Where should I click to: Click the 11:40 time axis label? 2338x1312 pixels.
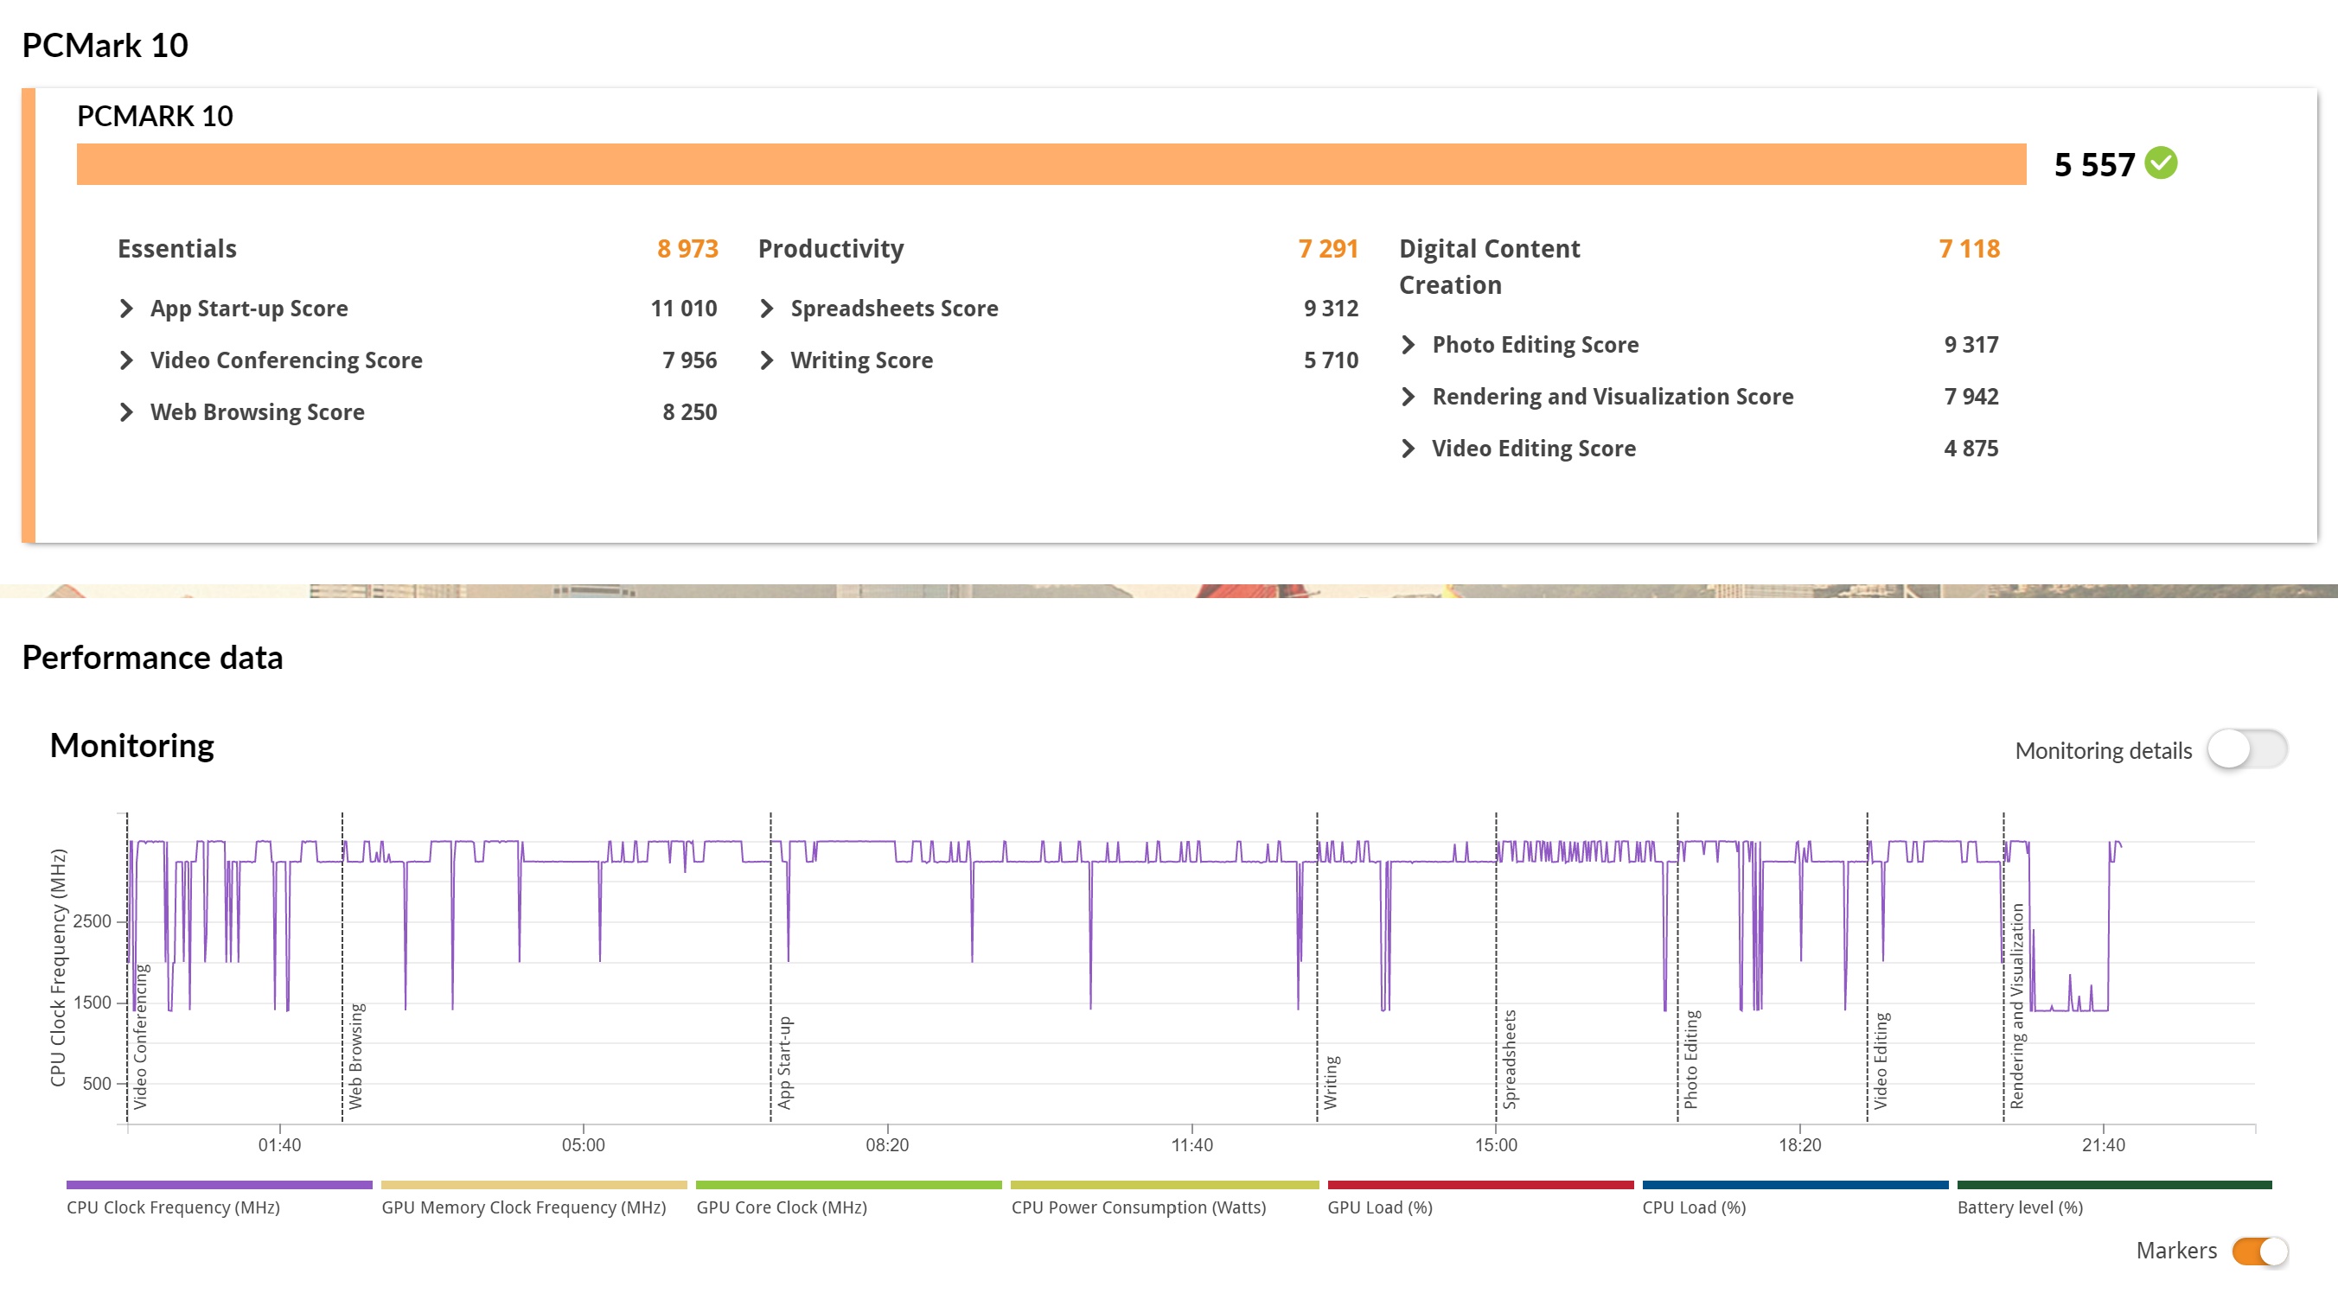(x=1191, y=1145)
